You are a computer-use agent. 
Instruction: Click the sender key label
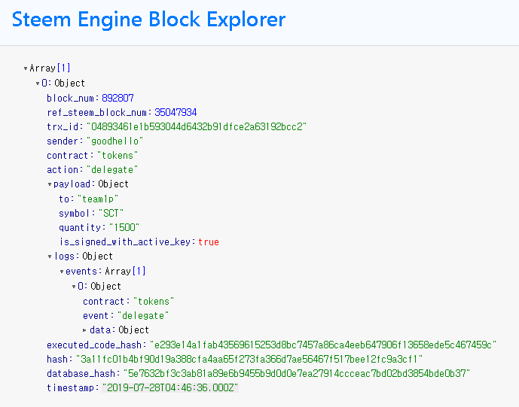[63, 141]
